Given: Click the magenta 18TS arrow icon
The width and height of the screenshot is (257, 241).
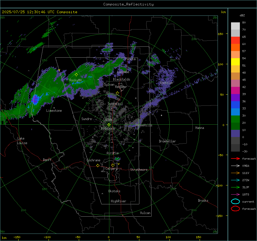Looking at the screenshot, I should (235, 195).
